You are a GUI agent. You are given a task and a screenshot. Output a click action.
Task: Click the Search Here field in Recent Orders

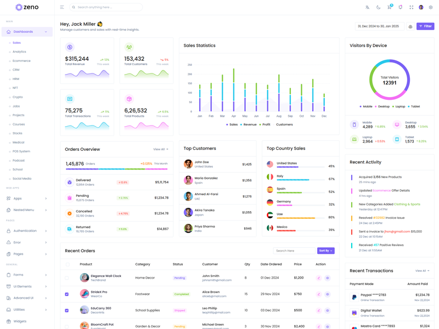point(294,251)
